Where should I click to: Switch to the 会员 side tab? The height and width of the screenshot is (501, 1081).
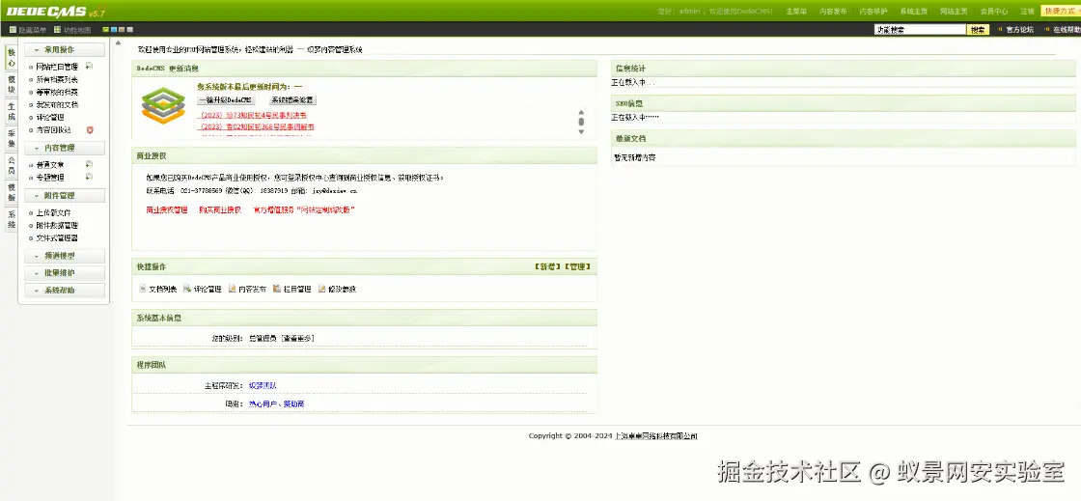pos(11,165)
